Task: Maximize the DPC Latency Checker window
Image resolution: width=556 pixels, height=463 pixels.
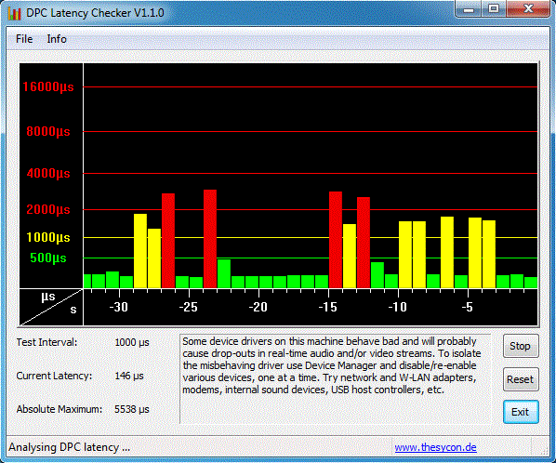Action: [x=494, y=9]
